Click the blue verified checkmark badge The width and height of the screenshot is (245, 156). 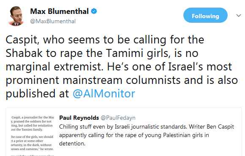click(94, 11)
